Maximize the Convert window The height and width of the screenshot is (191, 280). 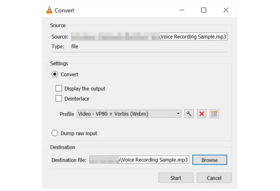(x=203, y=10)
